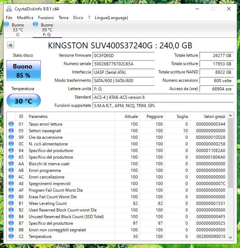
Task: Click the Peggiore column header
Action: tap(152, 117)
